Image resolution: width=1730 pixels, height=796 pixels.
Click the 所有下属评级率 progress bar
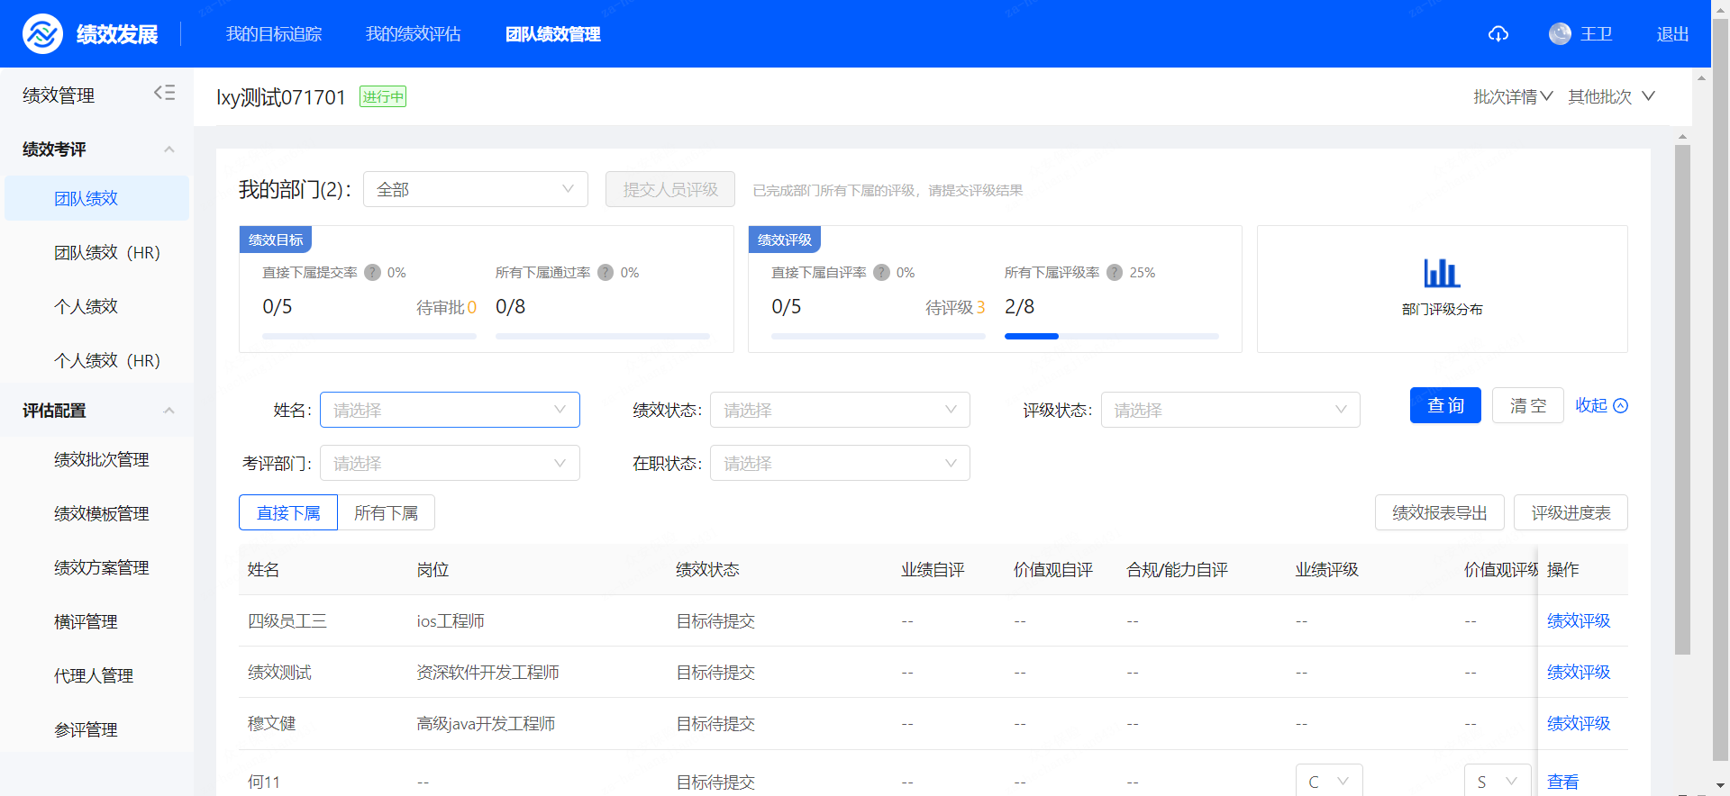click(1112, 336)
